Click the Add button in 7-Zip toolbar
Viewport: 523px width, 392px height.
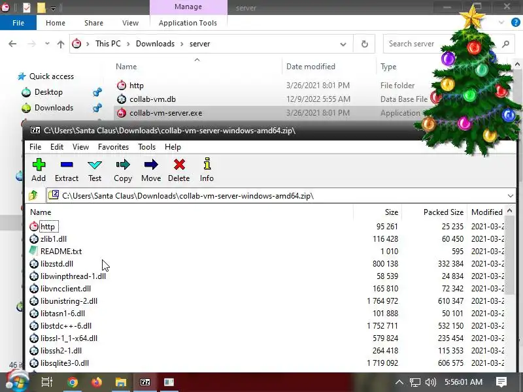pyautogui.click(x=39, y=170)
